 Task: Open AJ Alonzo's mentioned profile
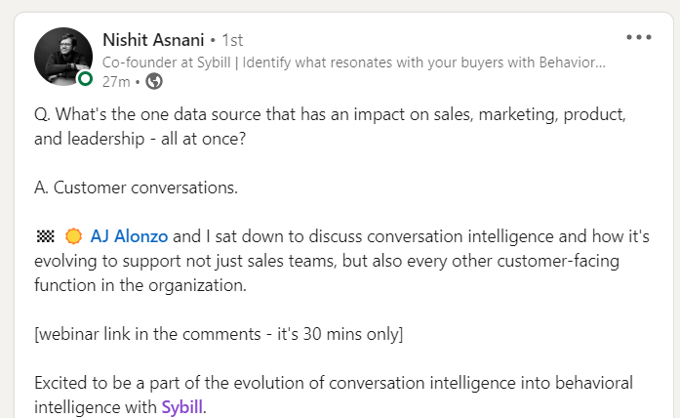tap(130, 235)
